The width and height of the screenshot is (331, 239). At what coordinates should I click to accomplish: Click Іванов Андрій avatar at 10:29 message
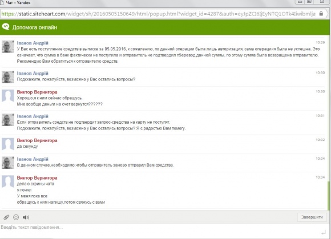[x=8, y=46]
